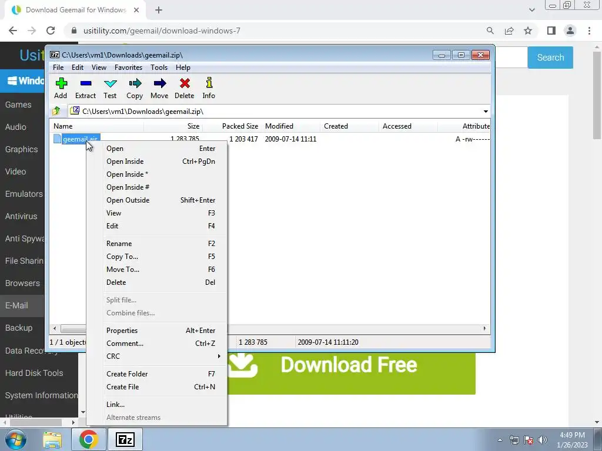
Task: Select Rename in the context menu
Action: point(156,244)
